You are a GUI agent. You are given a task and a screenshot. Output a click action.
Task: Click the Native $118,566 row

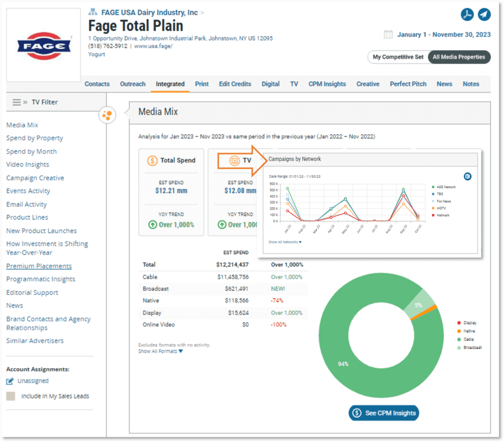click(x=223, y=301)
